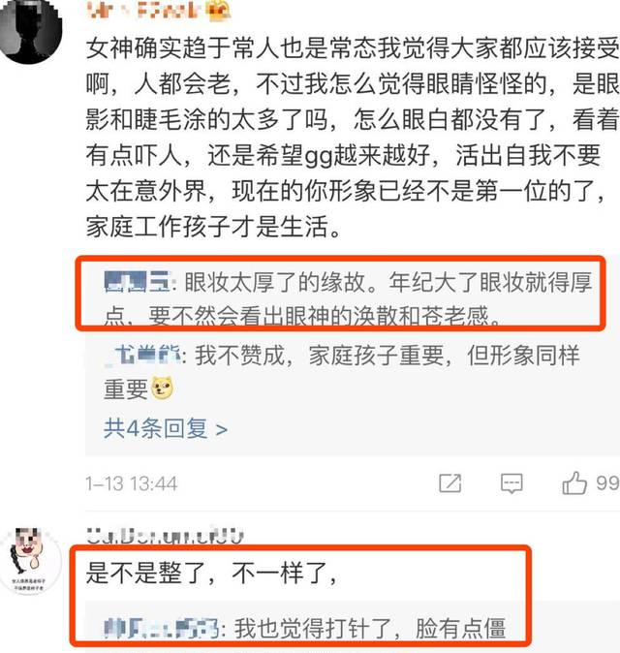Open the second commenter's cartoon avatar
This screenshot has height=653, width=620.
click(29, 560)
